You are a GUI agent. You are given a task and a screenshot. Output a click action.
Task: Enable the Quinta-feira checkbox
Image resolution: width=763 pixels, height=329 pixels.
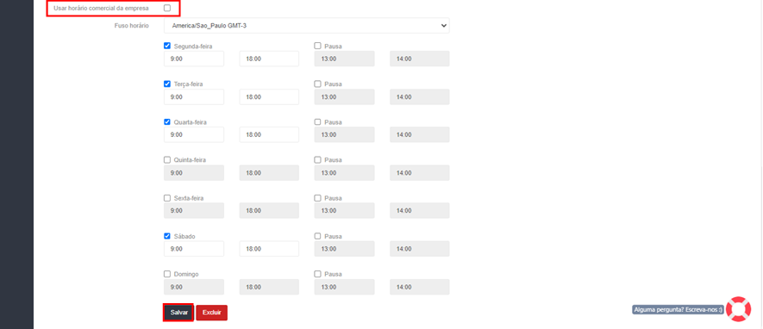click(167, 159)
